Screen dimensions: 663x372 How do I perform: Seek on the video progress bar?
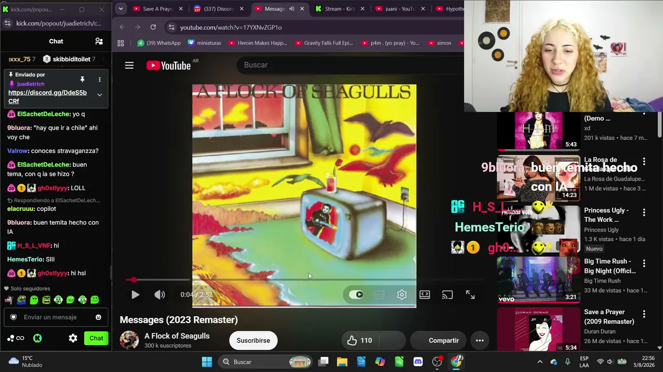[304, 280]
